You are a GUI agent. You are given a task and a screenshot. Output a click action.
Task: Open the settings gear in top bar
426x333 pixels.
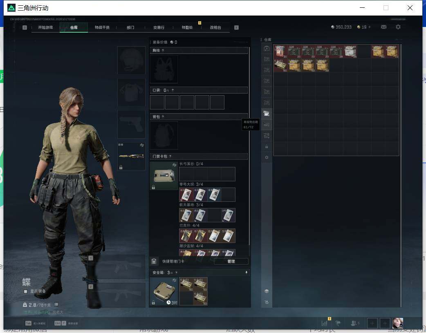point(398,27)
